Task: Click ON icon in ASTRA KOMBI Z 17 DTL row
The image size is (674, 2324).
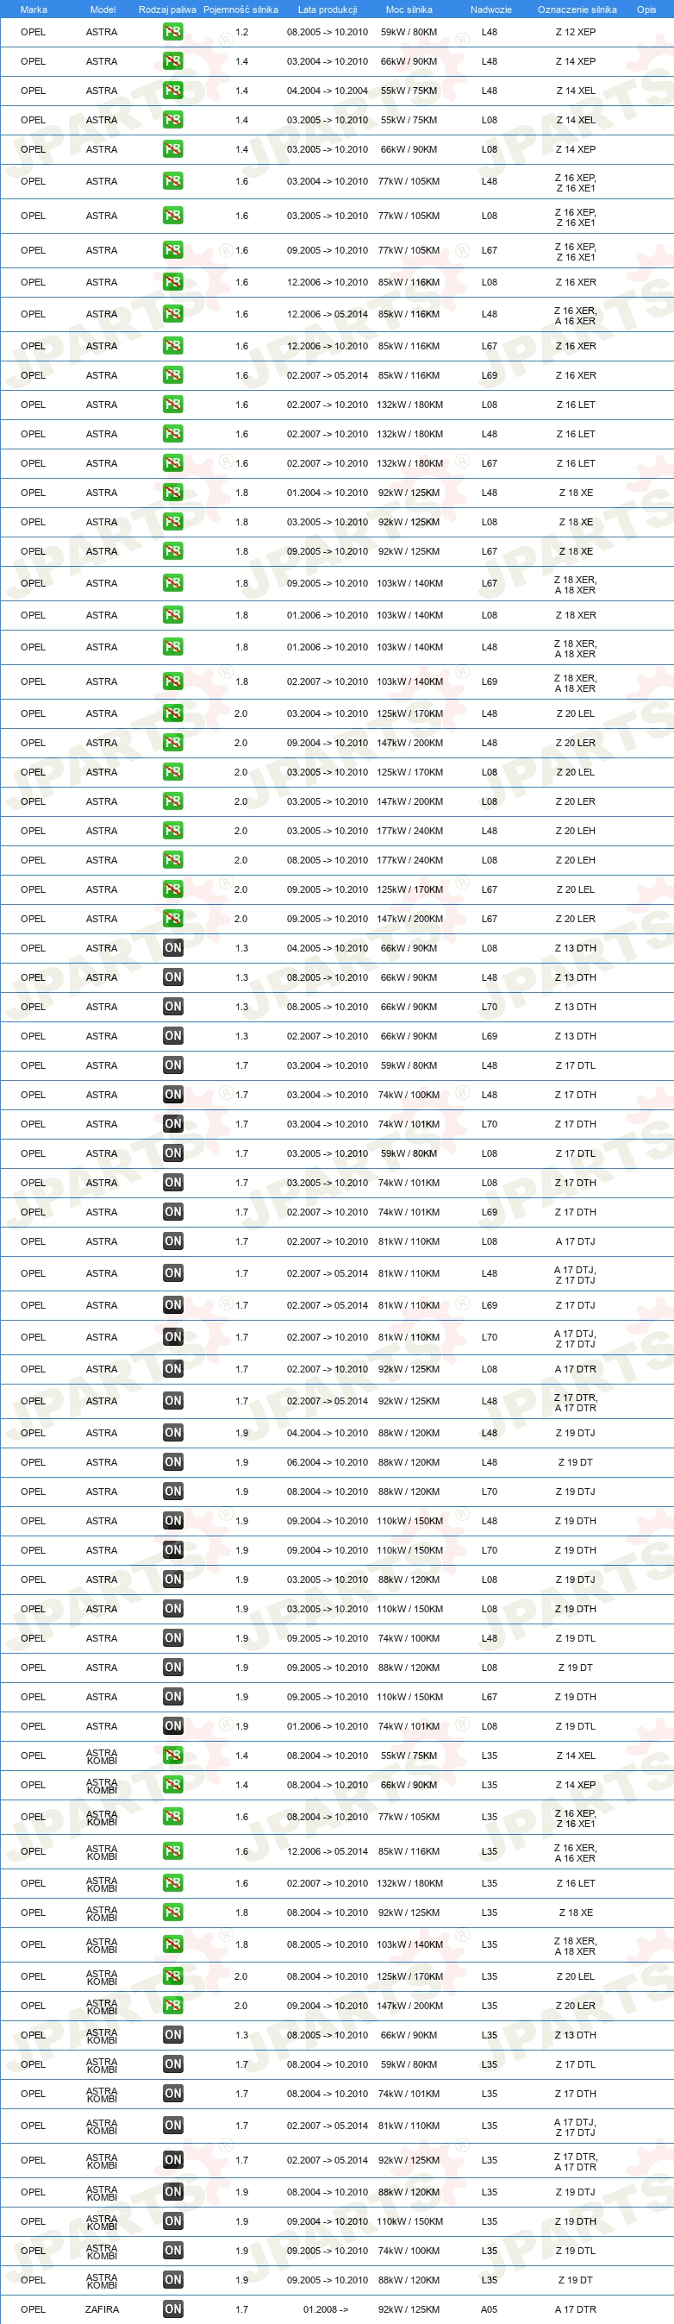Action: (x=173, y=2063)
